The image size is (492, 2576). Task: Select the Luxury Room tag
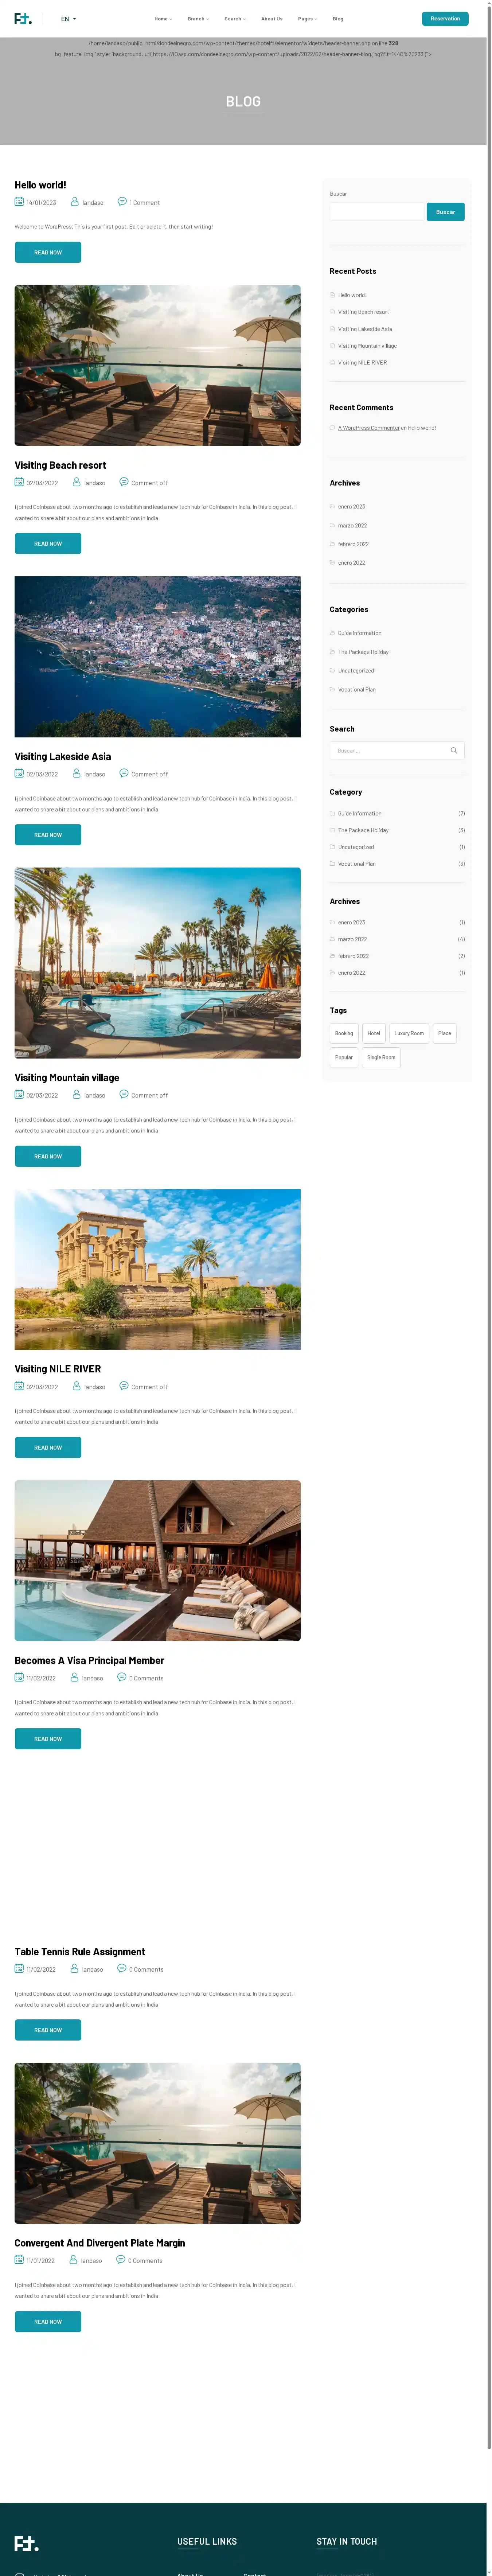point(409,1033)
